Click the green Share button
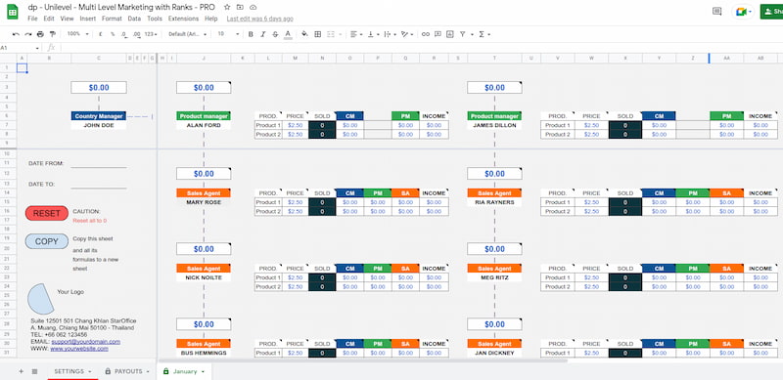Screen dimensions: 783x380 point(771,12)
